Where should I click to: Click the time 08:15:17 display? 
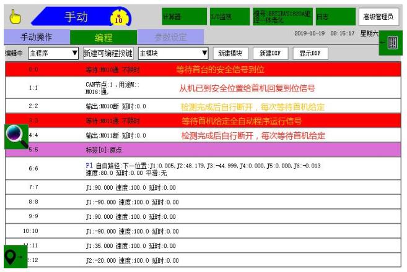click(343, 33)
